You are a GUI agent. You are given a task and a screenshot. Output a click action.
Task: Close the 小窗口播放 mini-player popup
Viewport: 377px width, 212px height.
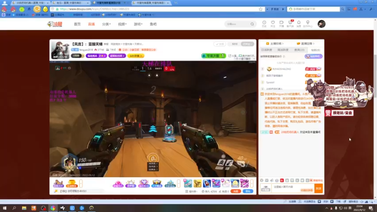pos(254,59)
